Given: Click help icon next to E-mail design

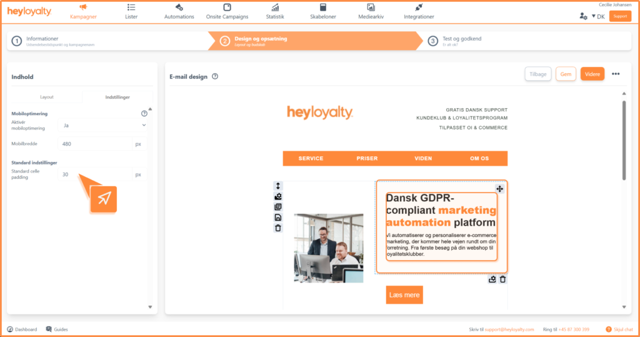Looking at the screenshot, I should click(215, 76).
